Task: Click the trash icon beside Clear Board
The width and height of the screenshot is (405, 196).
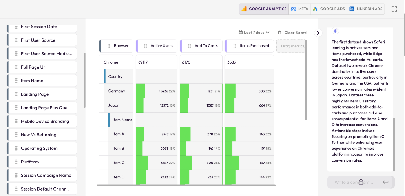Action: pyautogui.click(x=279, y=33)
